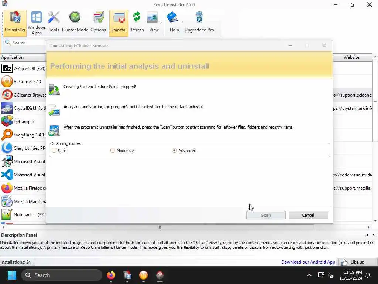
Task: Click the taskbar Search box
Action: point(62,275)
